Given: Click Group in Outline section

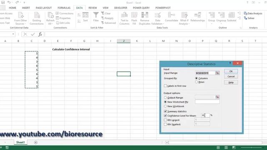Looking at the screenshot, I should pos(212,18).
